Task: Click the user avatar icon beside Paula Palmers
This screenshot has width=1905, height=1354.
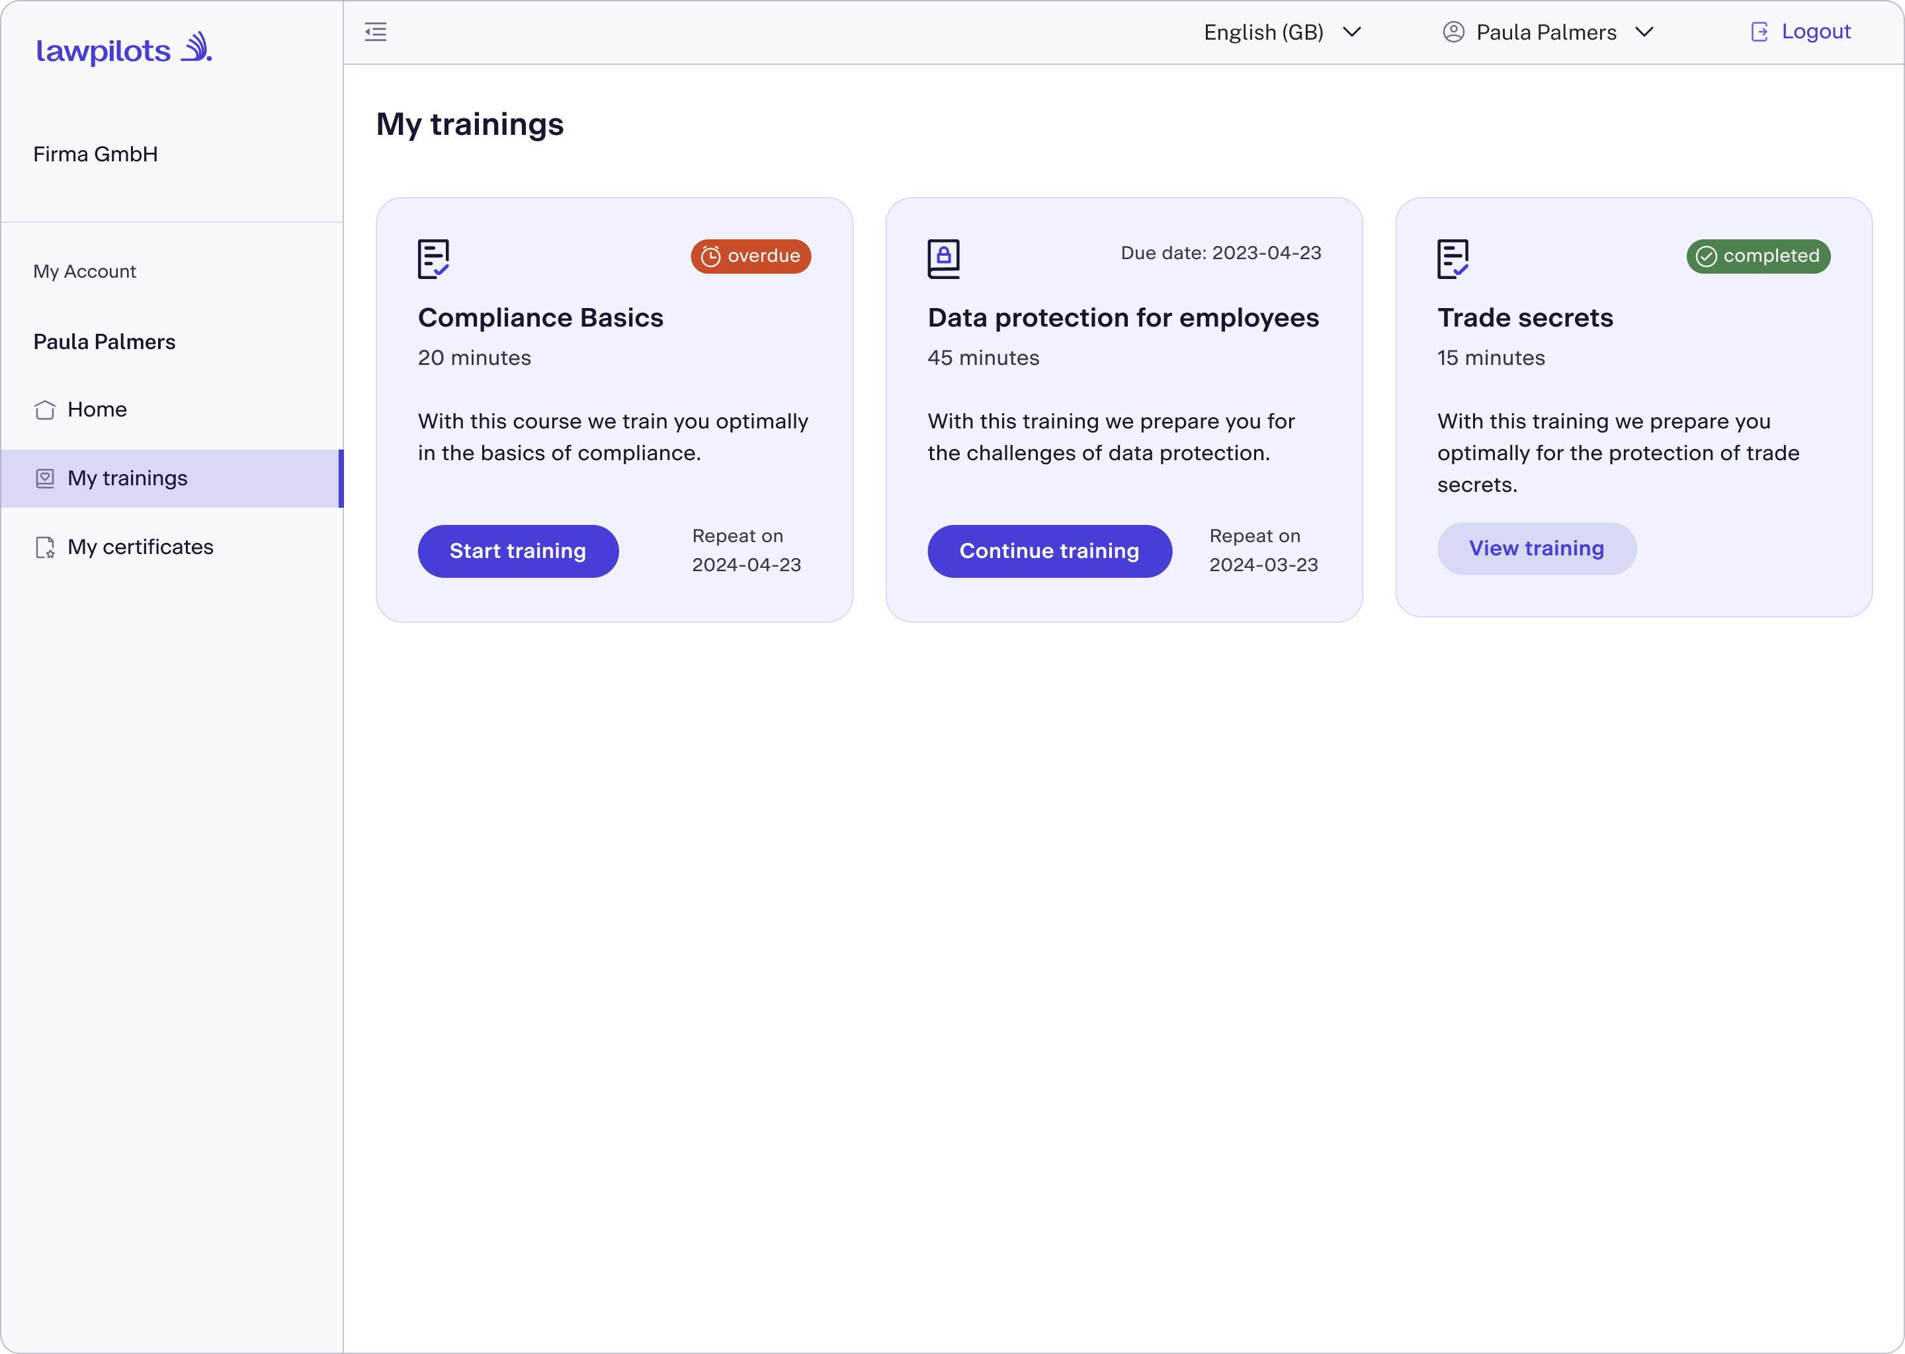Action: tap(1453, 32)
